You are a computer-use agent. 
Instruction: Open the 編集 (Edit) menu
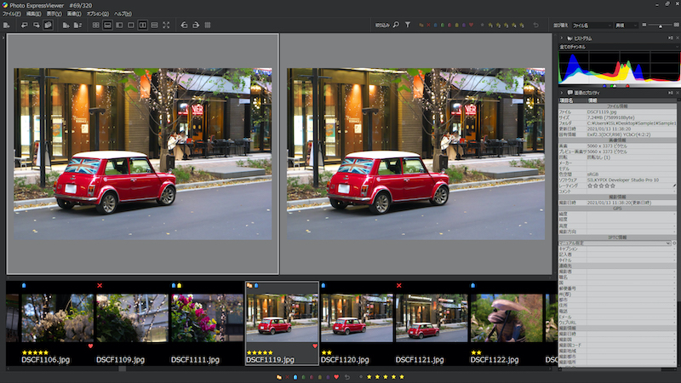(33, 14)
